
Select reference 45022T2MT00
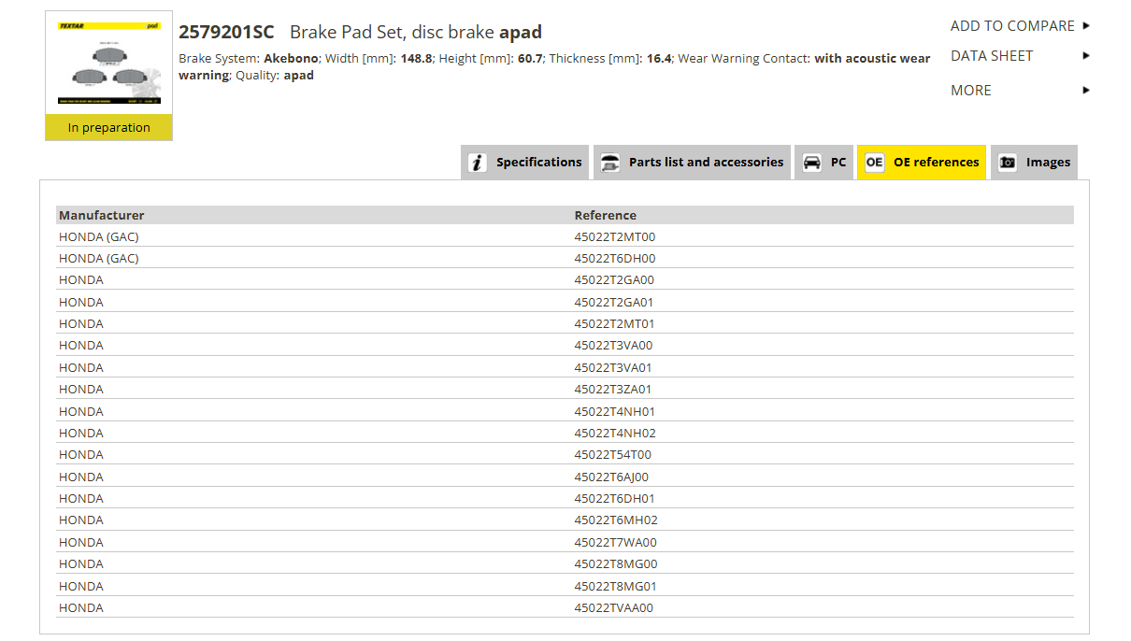615,237
